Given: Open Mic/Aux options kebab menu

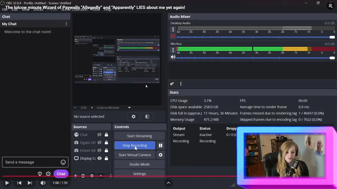Looking at the screenshot, I should coord(173,50).
